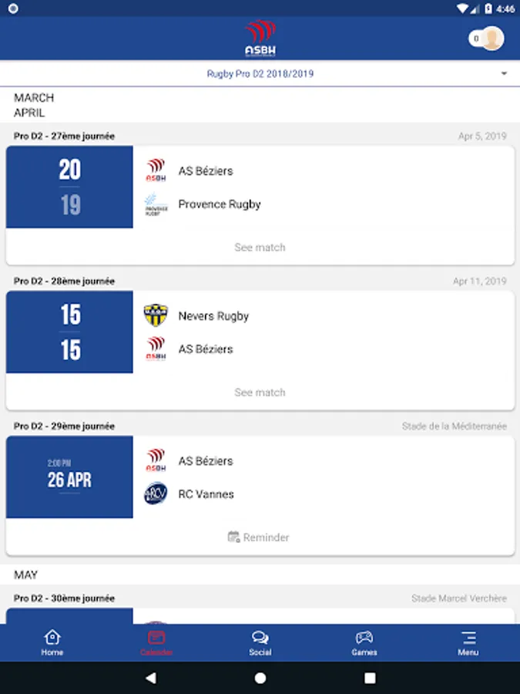Jump to the APRIL month header
This screenshot has height=694, width=520.
coord(29,113)
